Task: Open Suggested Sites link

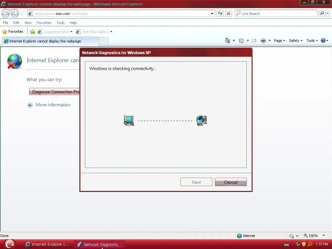Action: [55, 32]
